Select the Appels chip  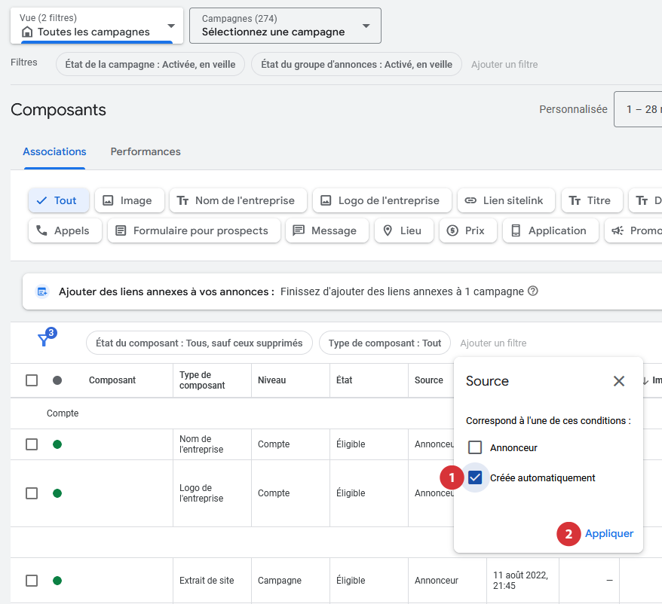65,230
